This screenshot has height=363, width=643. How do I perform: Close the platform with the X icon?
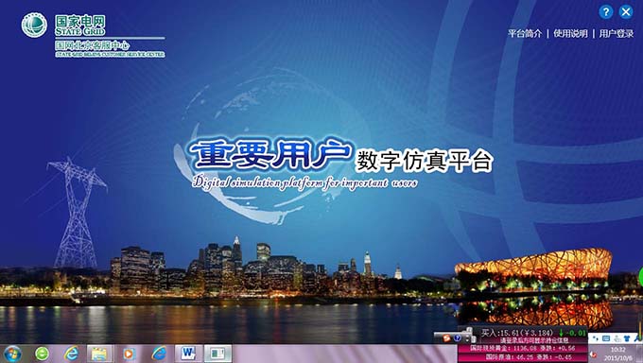coord(626,12)
